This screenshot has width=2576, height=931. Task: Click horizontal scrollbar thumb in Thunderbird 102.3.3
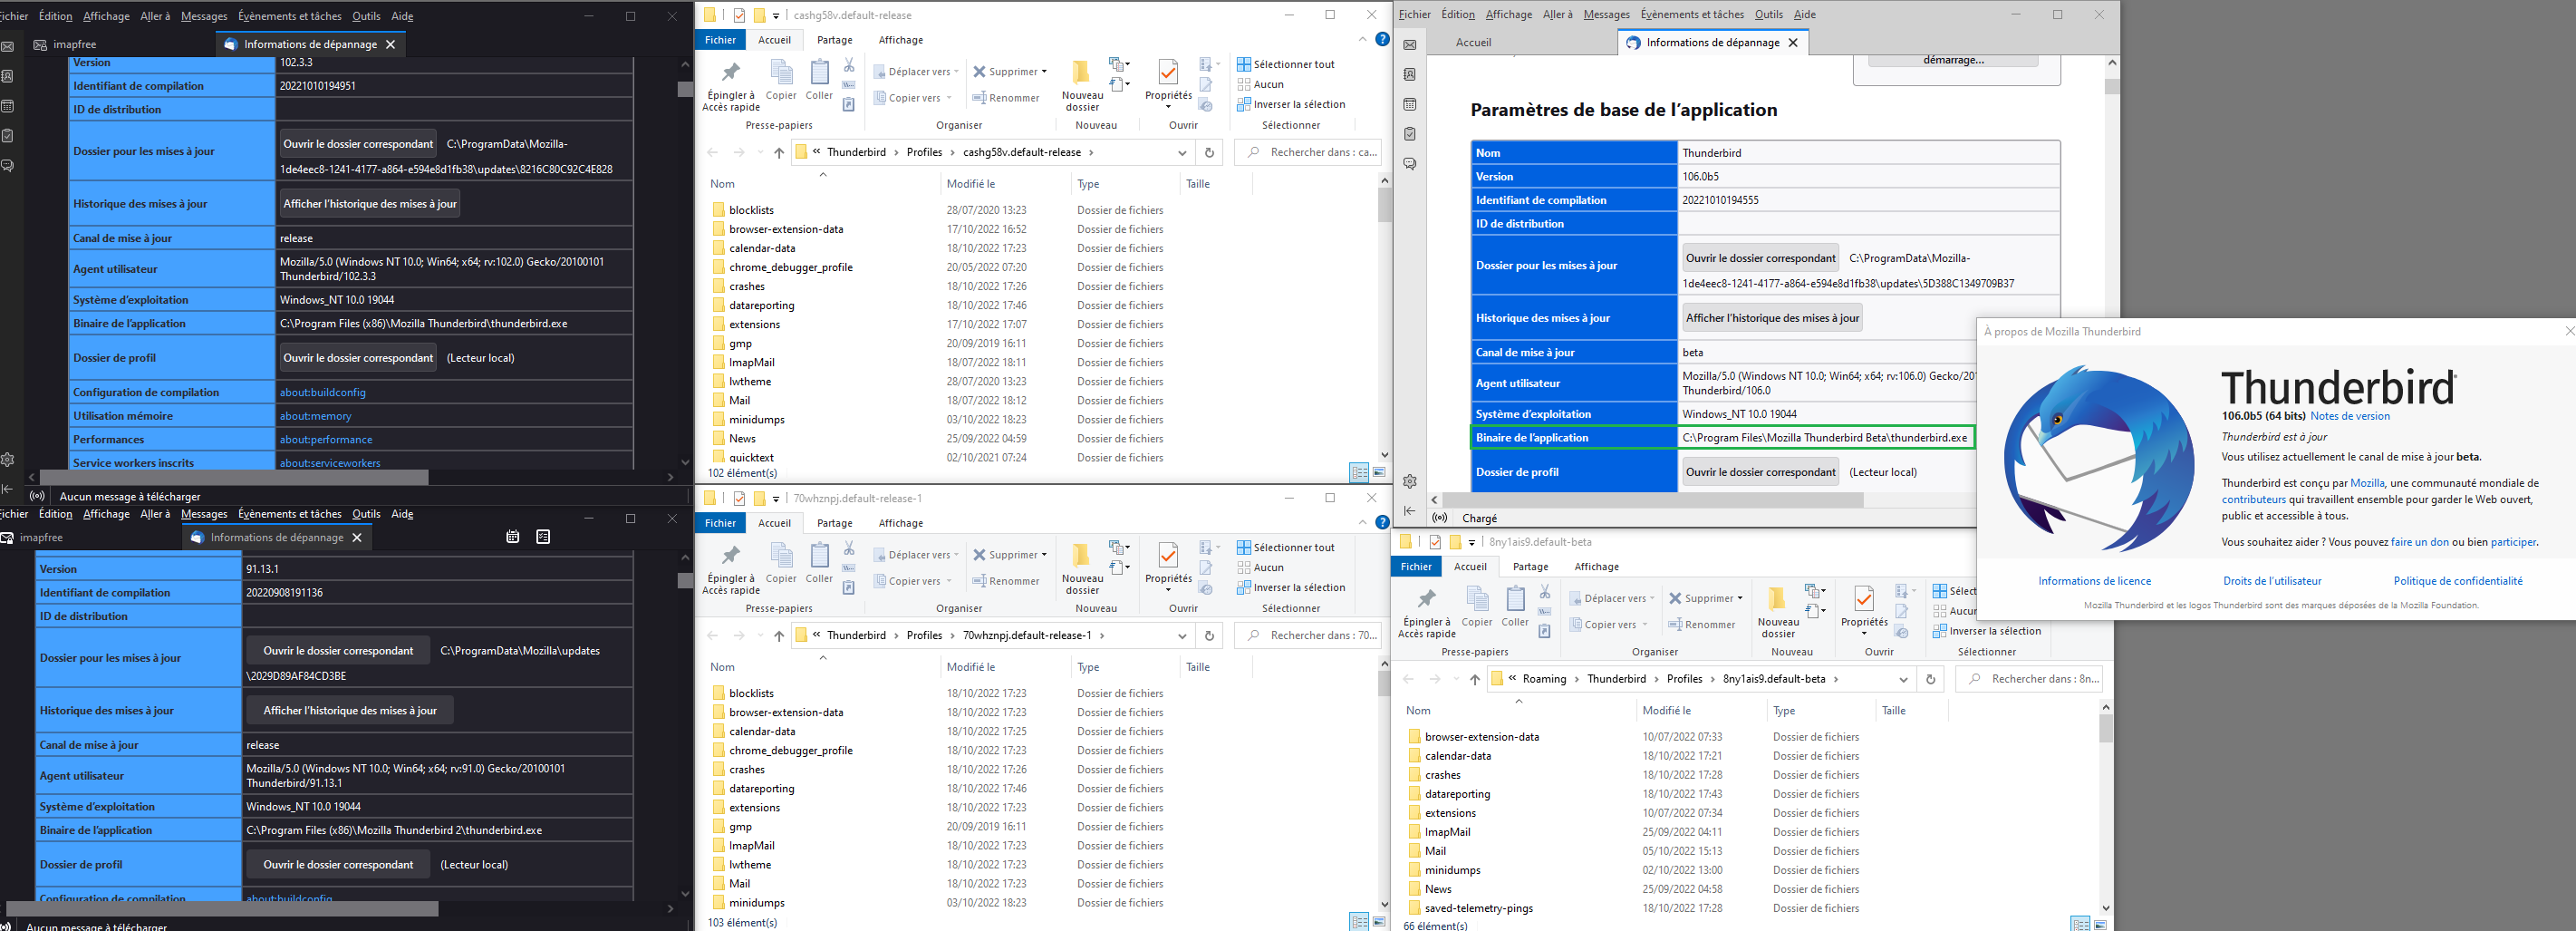[x=234, y=477]
